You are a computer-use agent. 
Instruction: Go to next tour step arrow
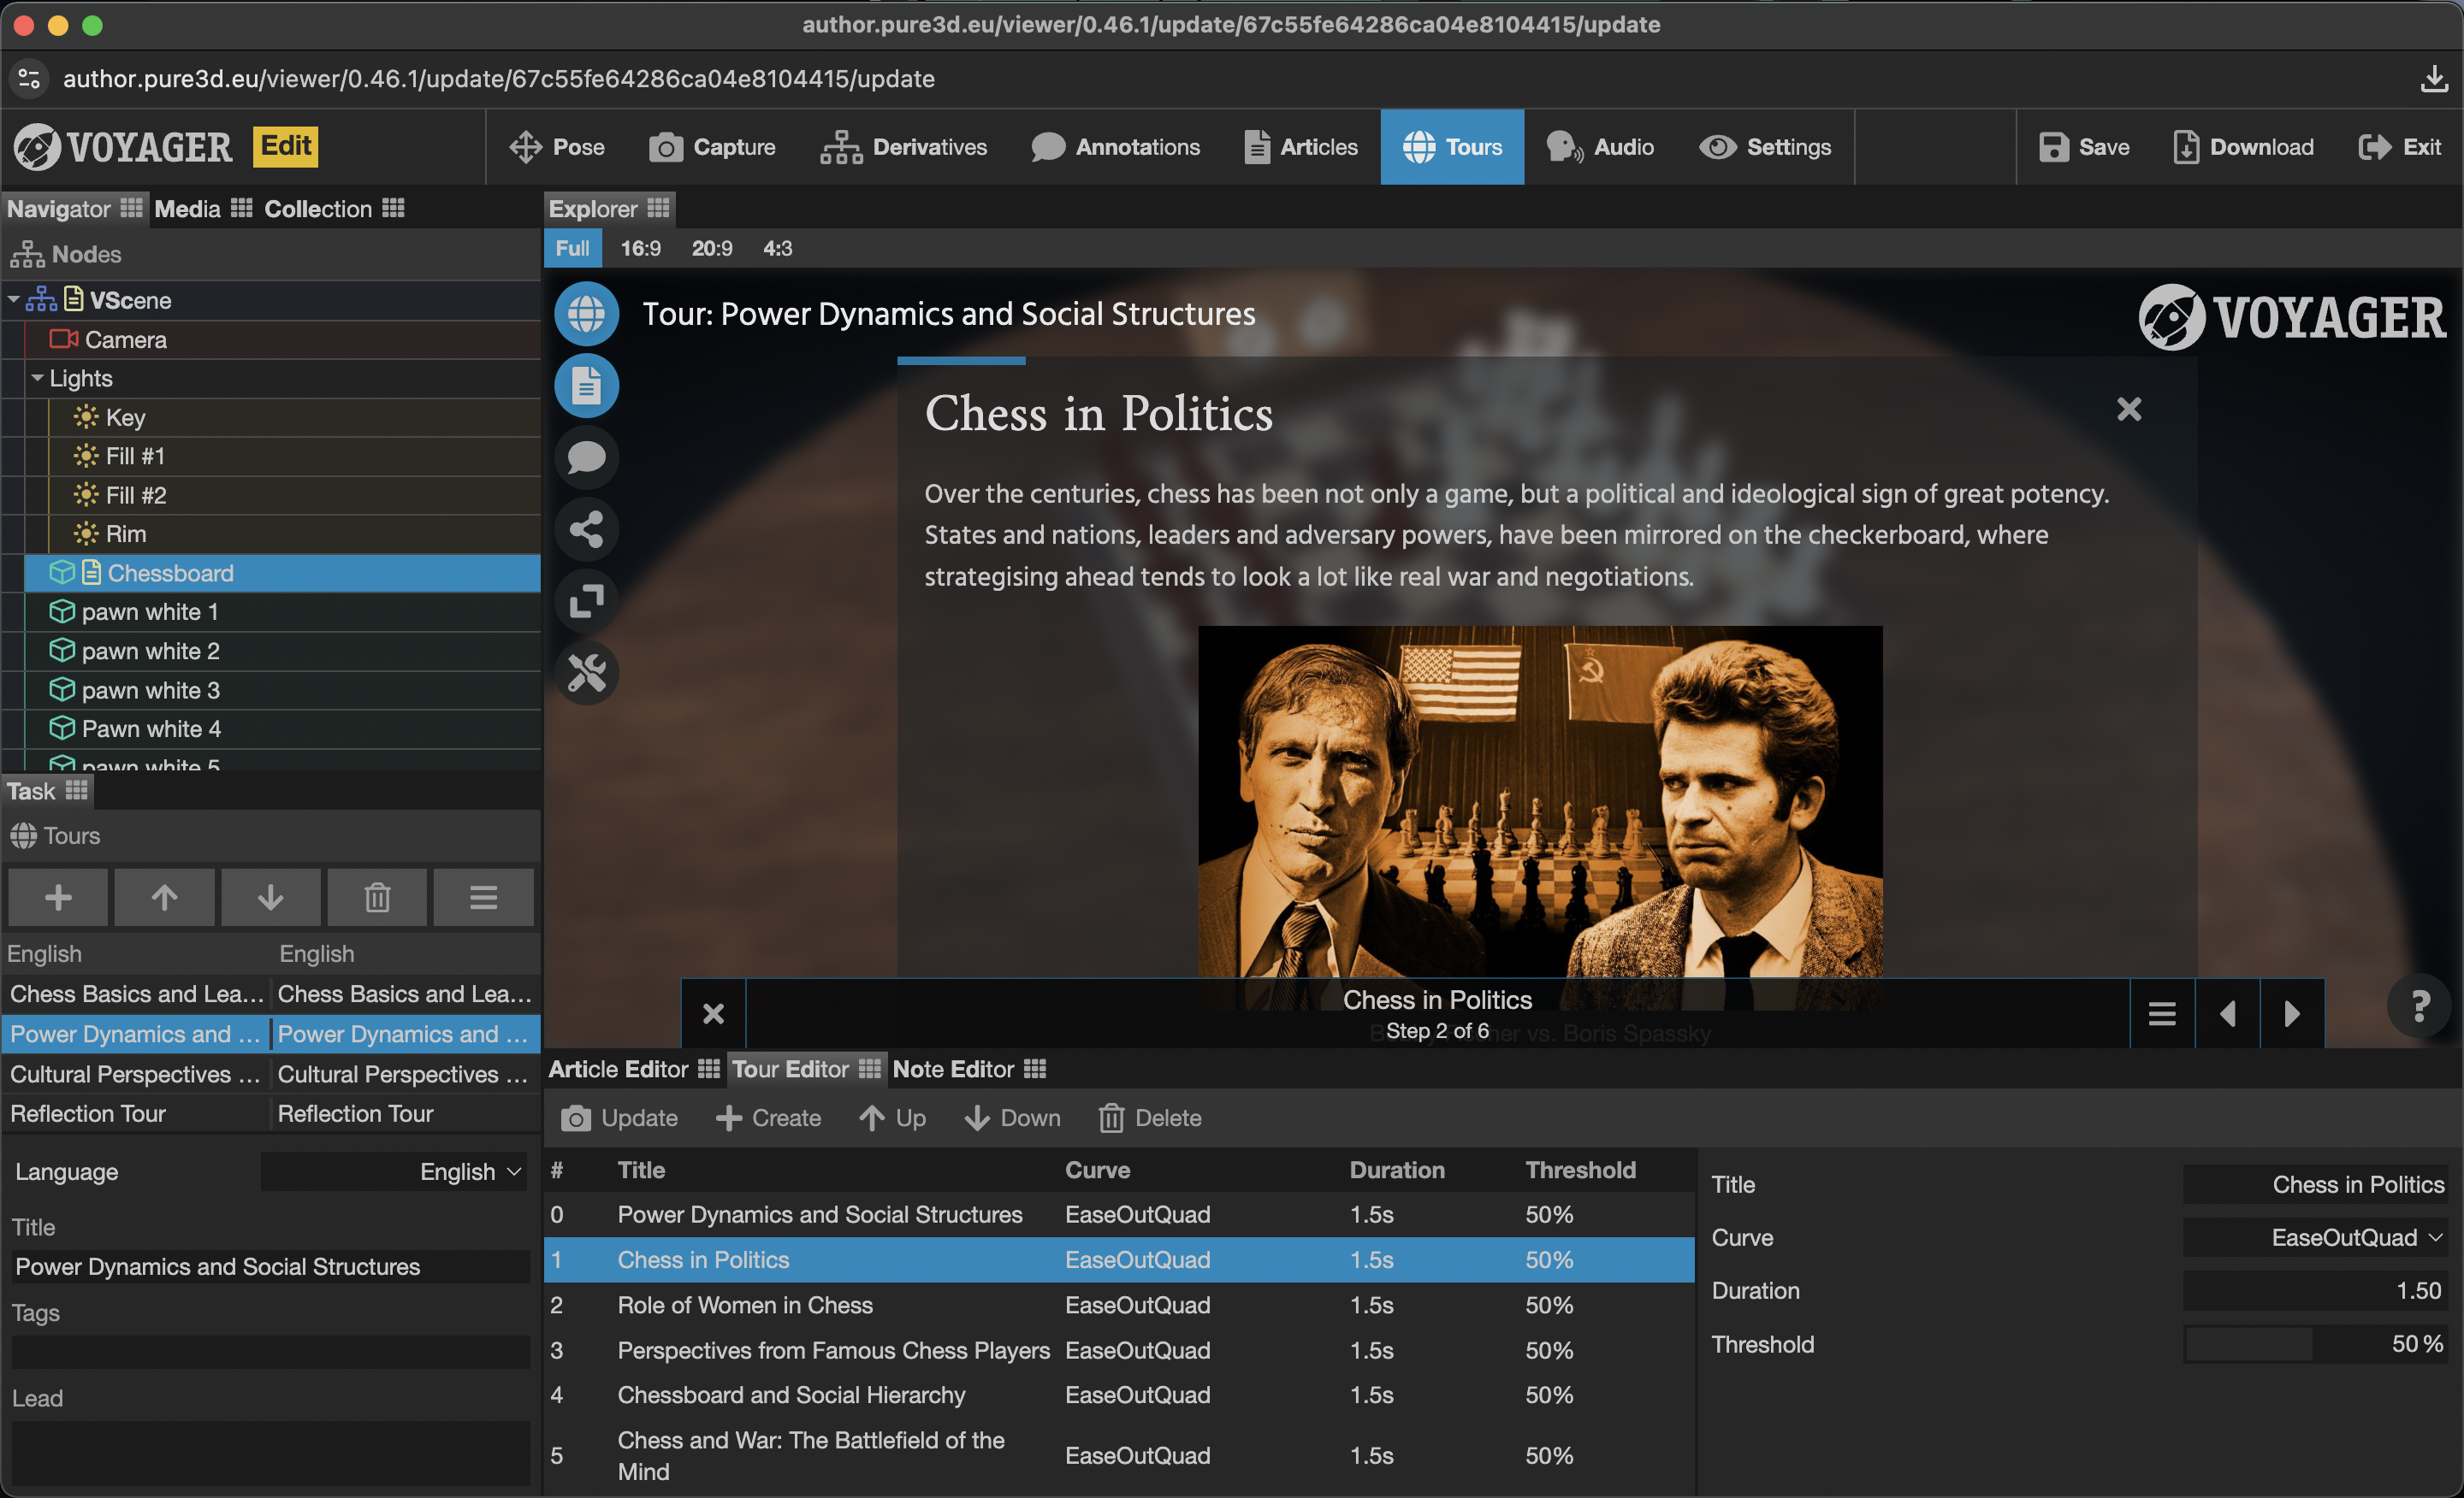pos(2291,1013)
